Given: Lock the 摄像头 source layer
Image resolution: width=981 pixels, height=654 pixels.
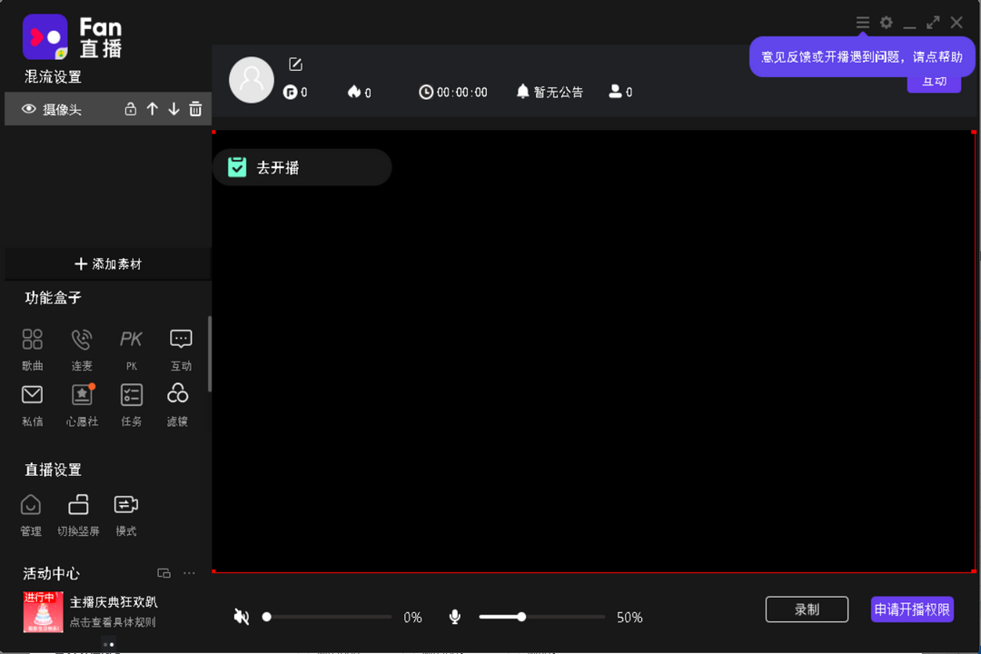Looking at the screenshot, I should 130,108.
